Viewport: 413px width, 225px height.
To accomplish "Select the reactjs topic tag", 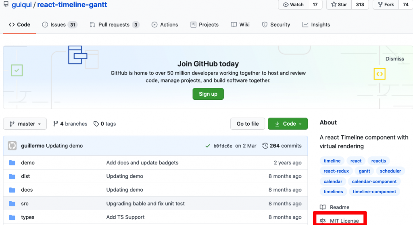I will [378, 161].
